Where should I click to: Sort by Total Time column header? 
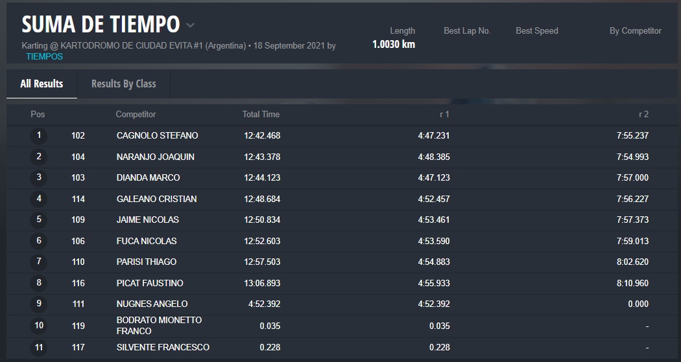pos(261,115)
